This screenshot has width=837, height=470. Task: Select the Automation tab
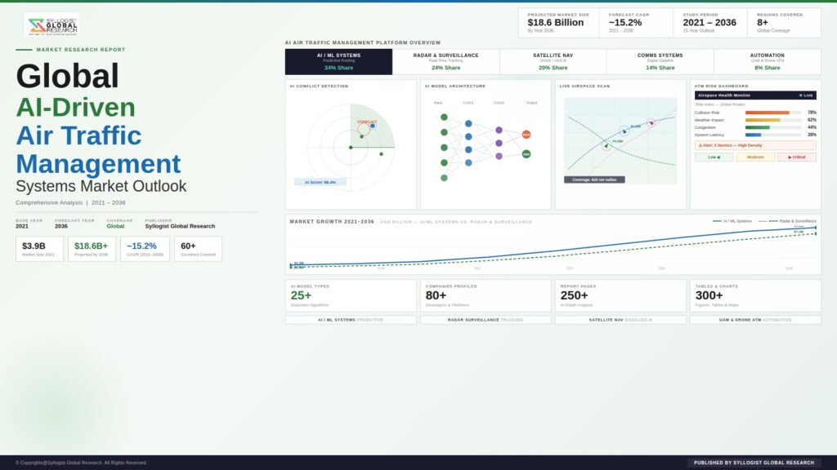[x=767, y=62]
